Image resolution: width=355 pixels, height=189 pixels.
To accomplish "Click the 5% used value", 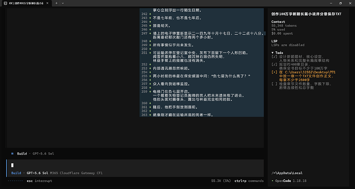I will pyautogui.click(x=278, y=29).
